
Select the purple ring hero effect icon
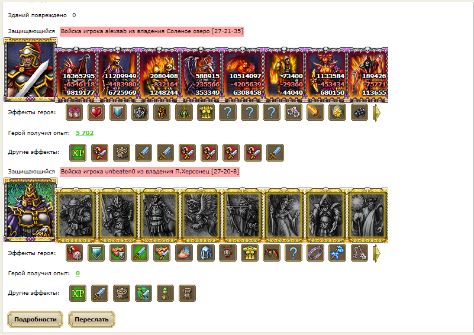(x=315, y=253)
